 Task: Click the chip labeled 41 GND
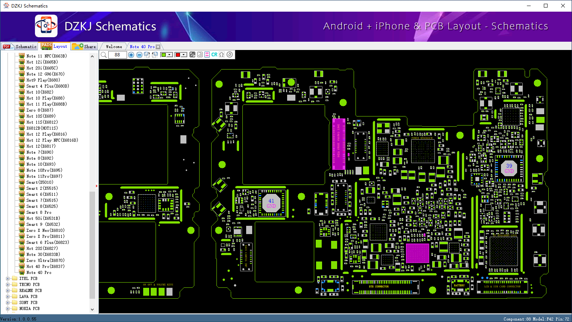pos(271,203)
